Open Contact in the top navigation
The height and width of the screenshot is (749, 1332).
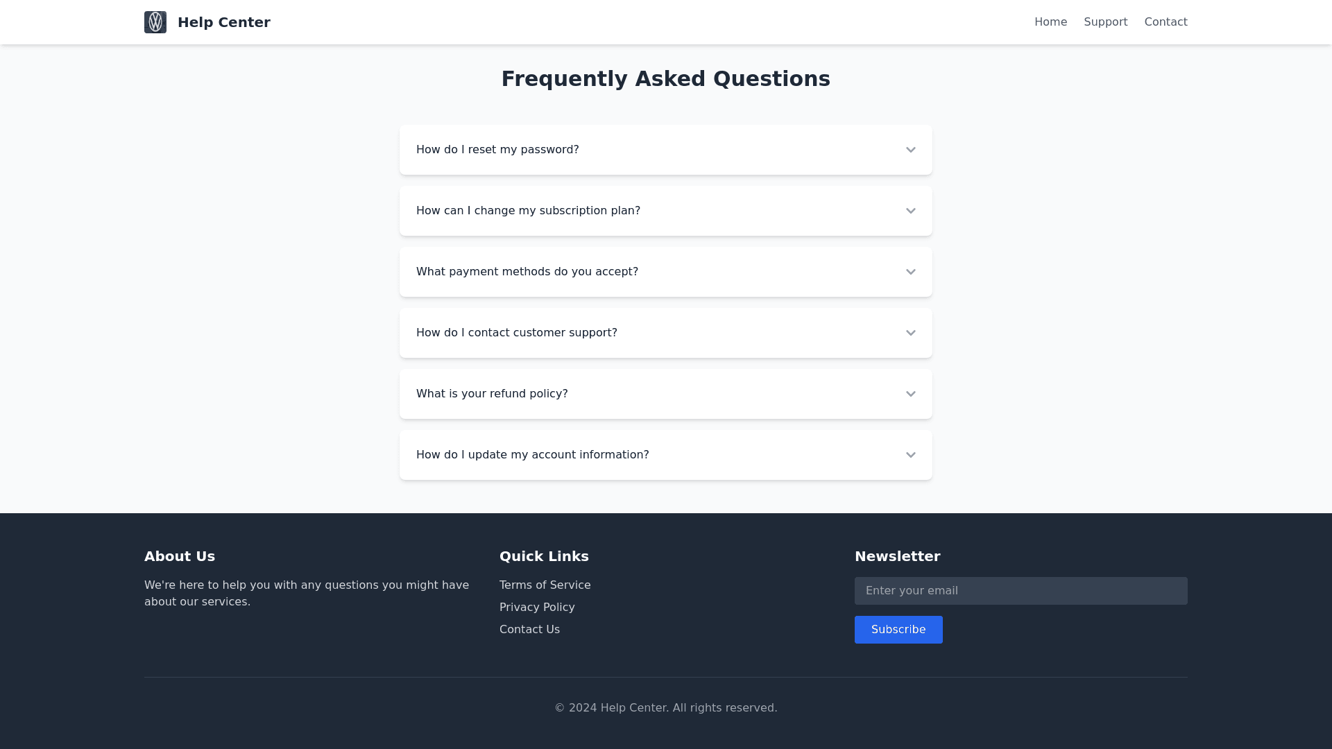[x=1165, y=22]
